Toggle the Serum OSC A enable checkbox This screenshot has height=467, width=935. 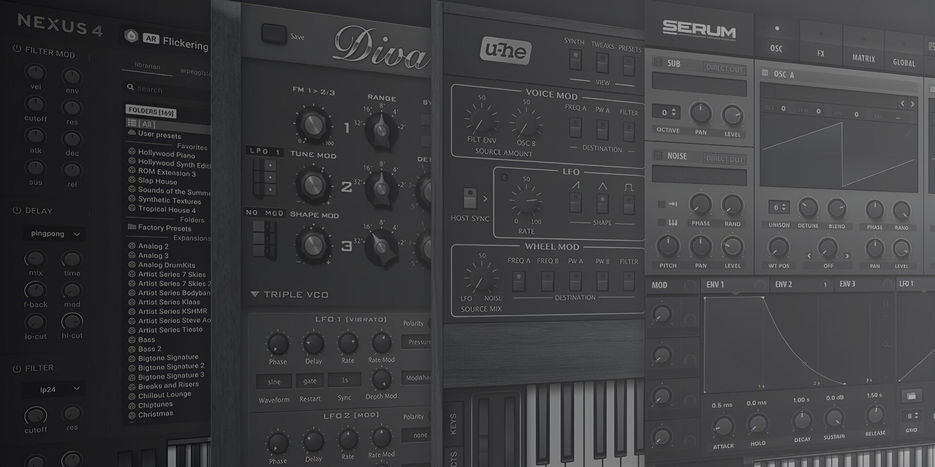click(765, 73)
